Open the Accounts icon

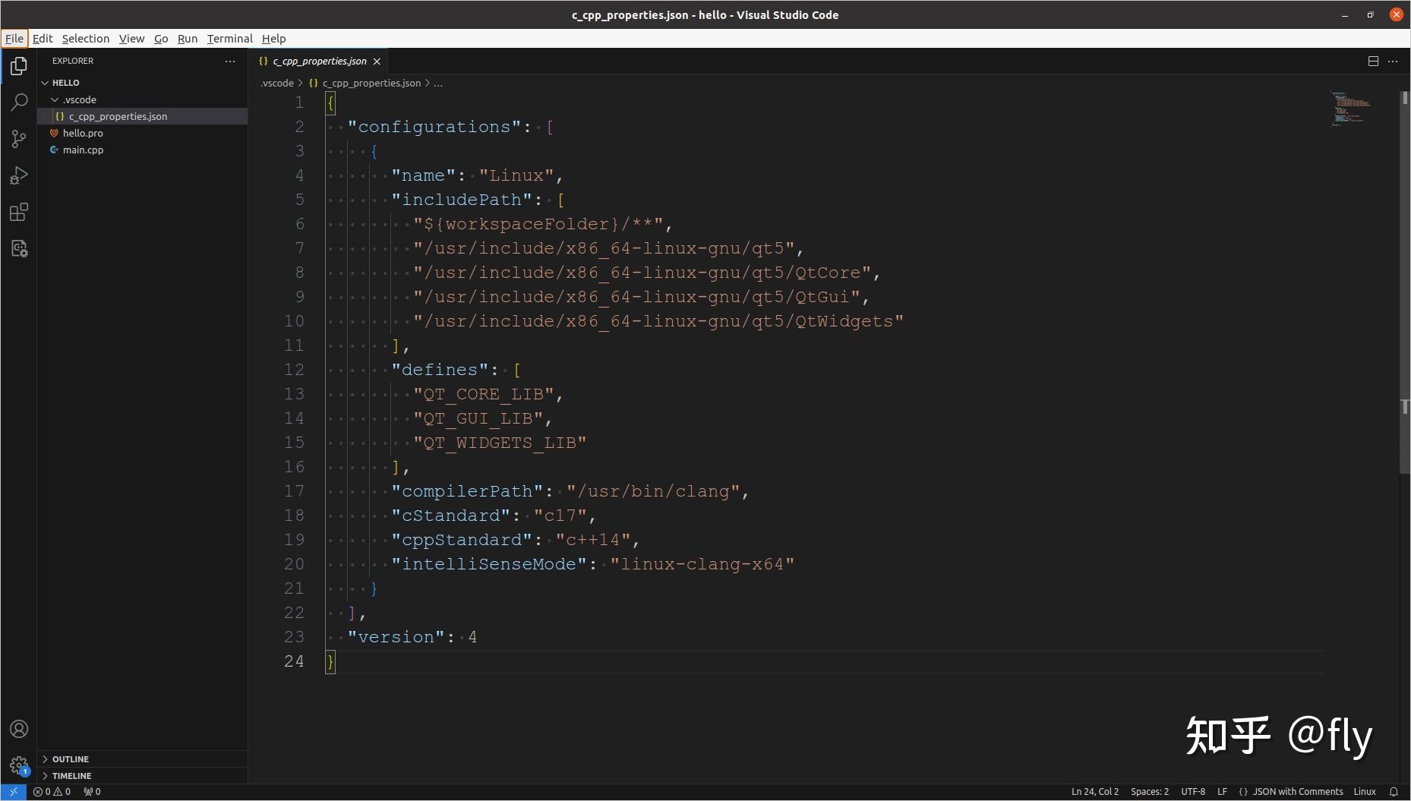[x=19, y=729]
